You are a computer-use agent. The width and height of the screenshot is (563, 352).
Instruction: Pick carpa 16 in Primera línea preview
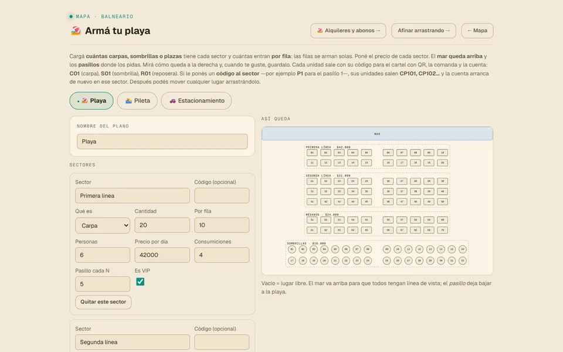tap(388, 163)
